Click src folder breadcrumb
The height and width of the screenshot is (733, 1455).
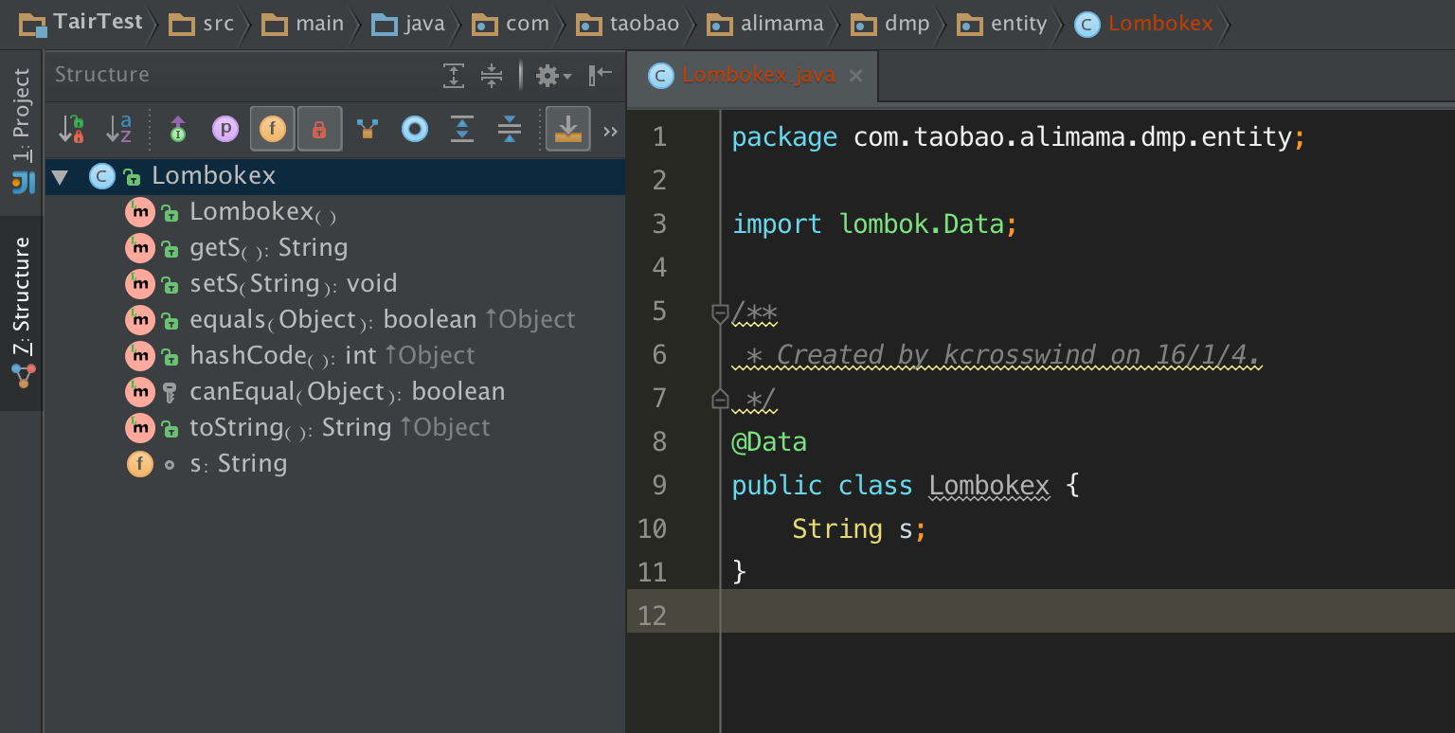[x=202, y=24]
